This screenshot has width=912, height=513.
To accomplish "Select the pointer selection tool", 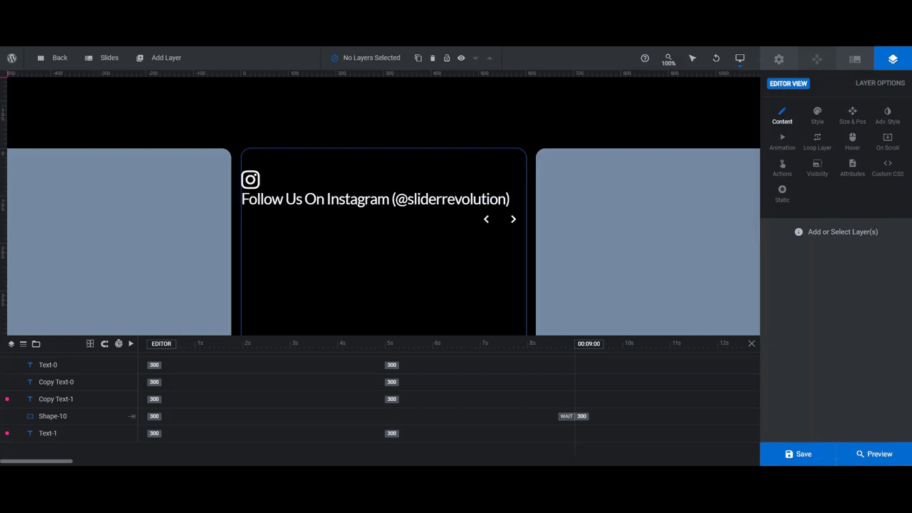I will 693,58.
